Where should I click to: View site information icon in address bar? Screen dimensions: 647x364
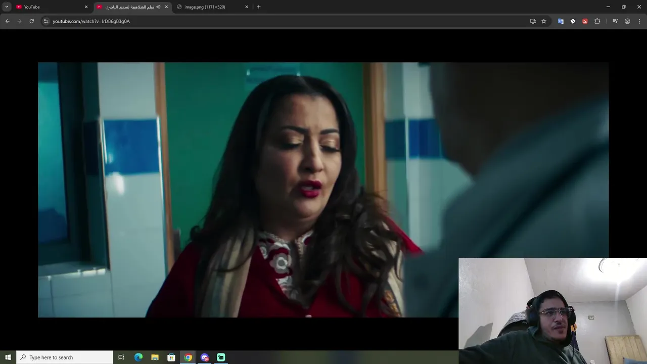[x=46, y=21]
